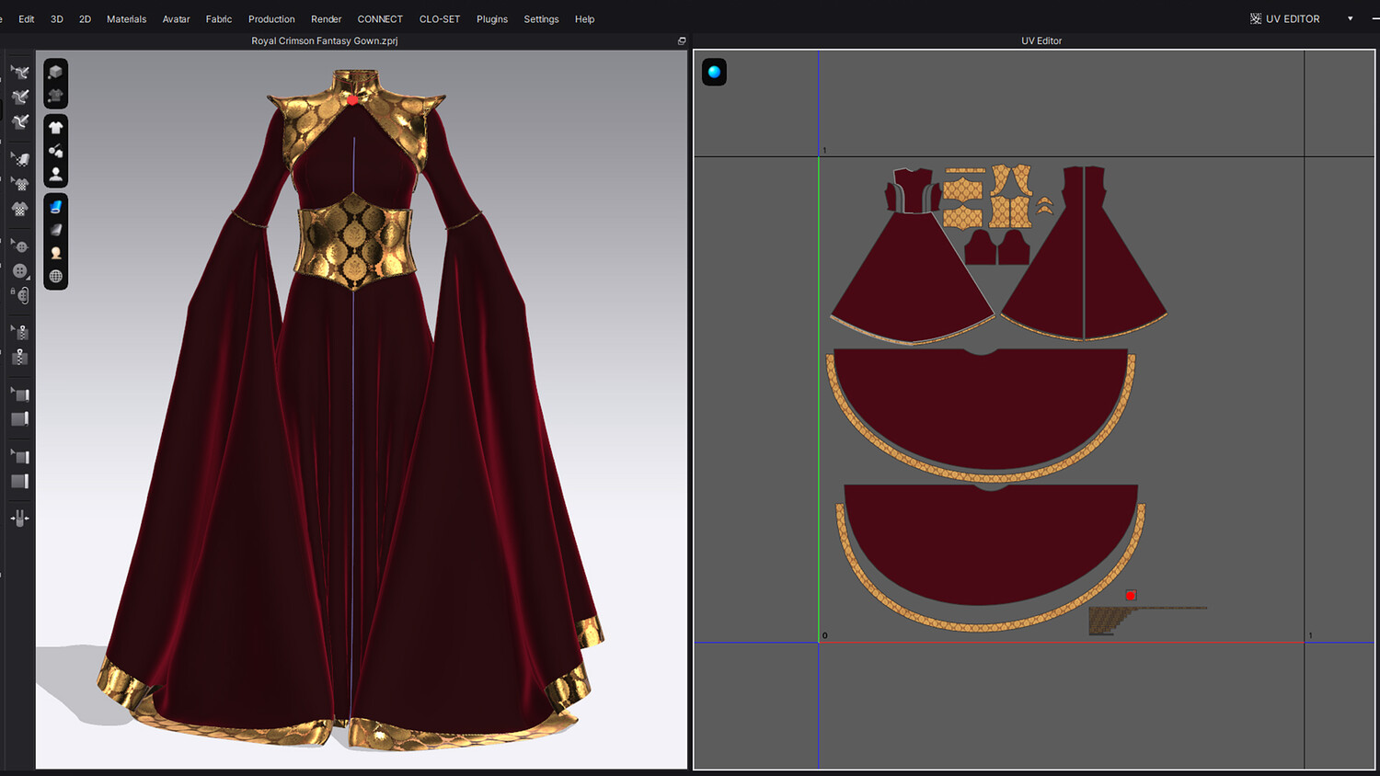Select the Graphic tool with checkered shirt, no arrow
Viewport: 1380px width, 776px height.
point(19,209)
